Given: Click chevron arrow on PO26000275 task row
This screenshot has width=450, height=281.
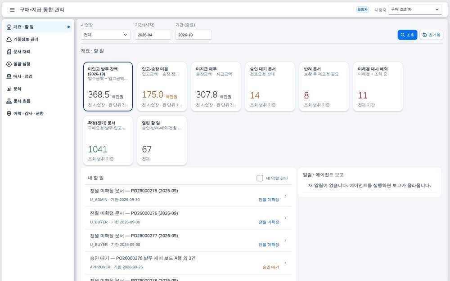Looking at the screenshot, I should click(285, 196).
